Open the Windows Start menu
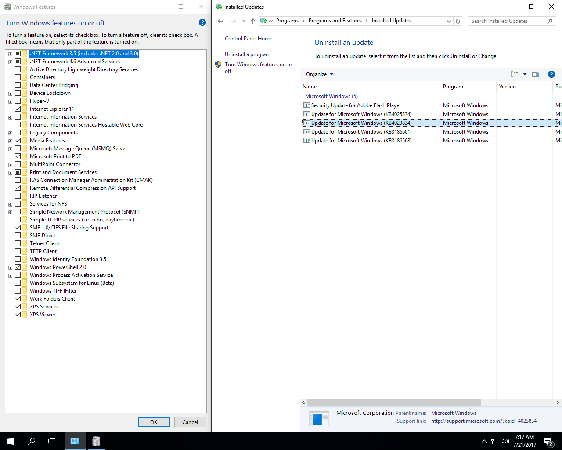Viewport: 562px width, 450px height. click(x=11, y=441)
